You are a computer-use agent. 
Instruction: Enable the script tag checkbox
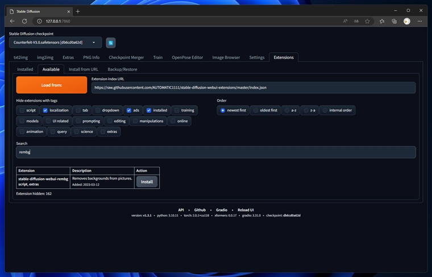tap(22, 110)
